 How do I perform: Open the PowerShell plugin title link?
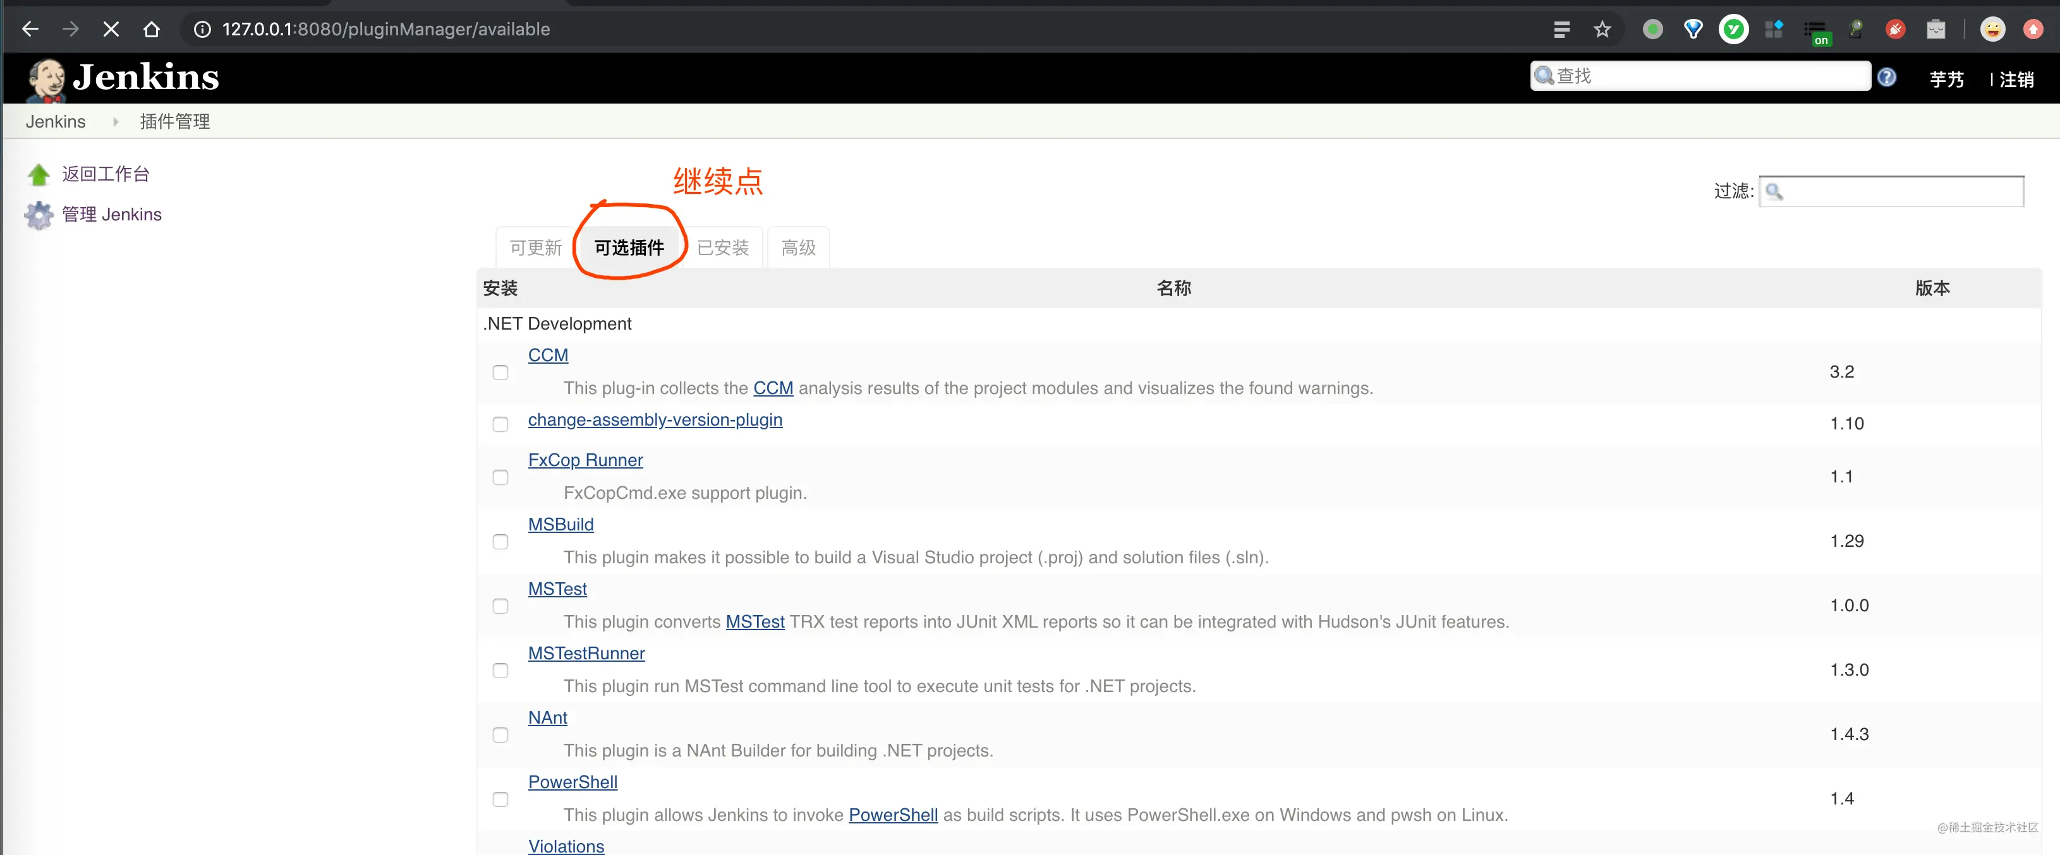pos(573,782)
